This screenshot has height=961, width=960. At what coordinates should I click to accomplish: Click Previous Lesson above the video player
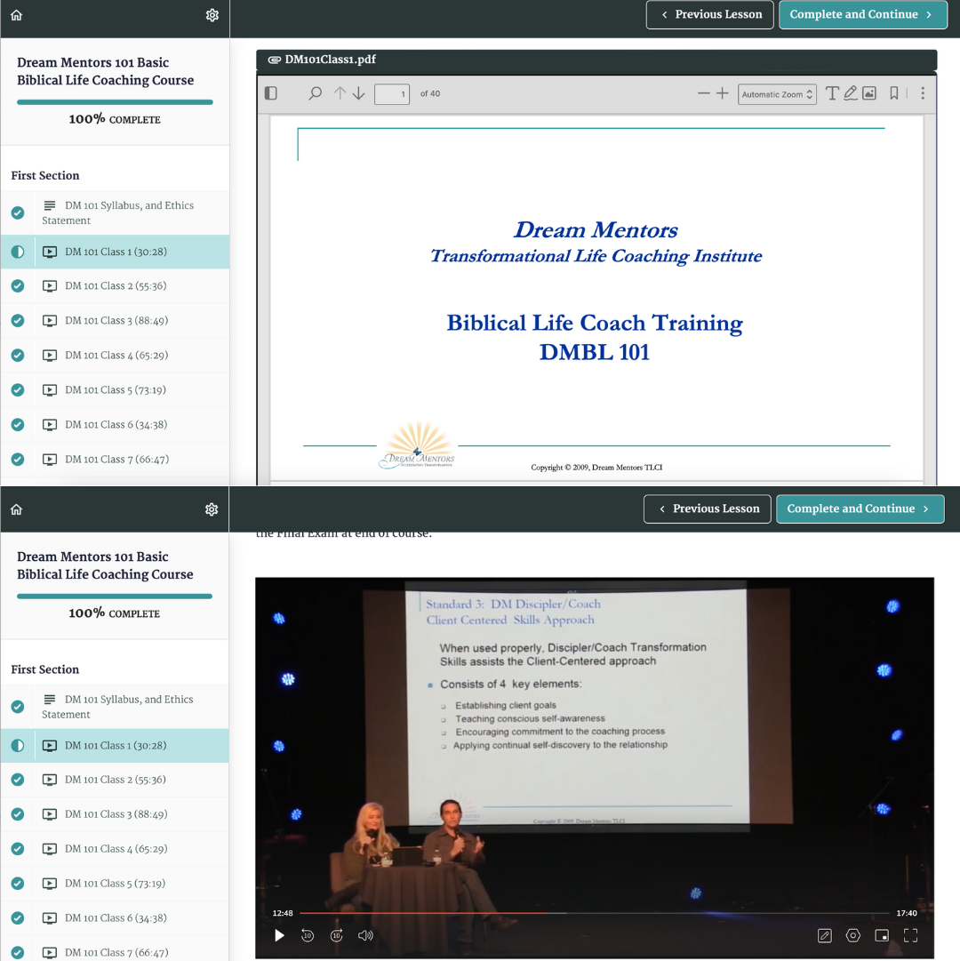[x=708, y=509]
